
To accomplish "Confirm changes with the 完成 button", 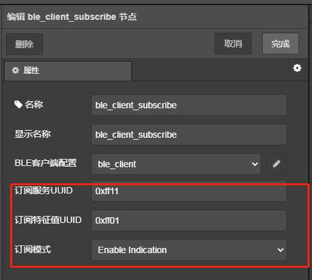I will pyautogui.click(x=281, y=44).
